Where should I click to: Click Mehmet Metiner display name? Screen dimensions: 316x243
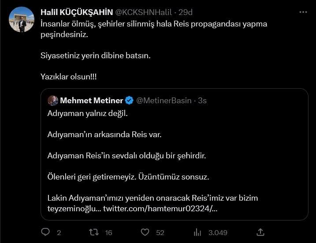pyautogui.click(x=91, y=101)
